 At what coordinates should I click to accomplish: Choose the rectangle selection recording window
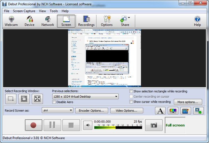tap(11, 99)
